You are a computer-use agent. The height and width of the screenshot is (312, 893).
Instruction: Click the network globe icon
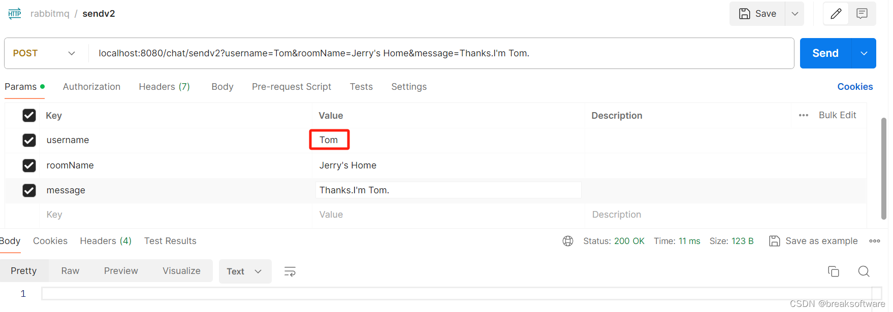(568, 241)
